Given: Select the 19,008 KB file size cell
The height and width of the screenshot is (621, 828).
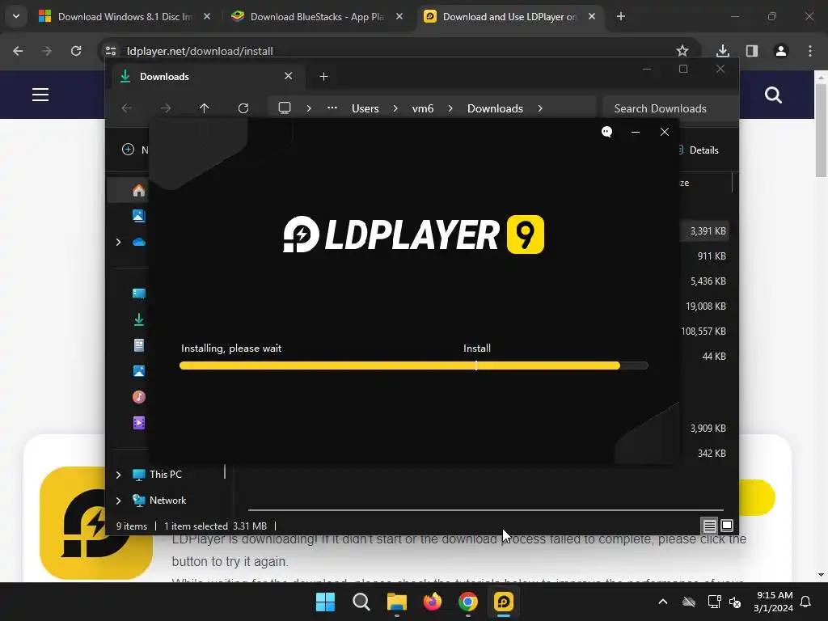Looking at the screenshot, I should pos(705,306).
